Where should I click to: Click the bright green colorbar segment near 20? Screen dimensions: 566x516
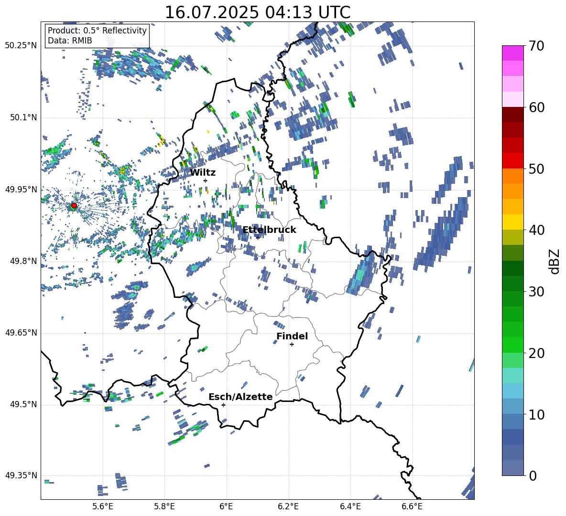point(512,345)
